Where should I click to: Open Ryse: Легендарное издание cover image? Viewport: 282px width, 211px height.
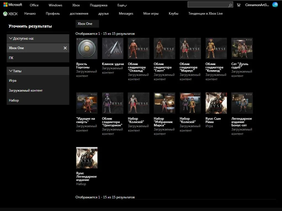(x=87, y=158)
